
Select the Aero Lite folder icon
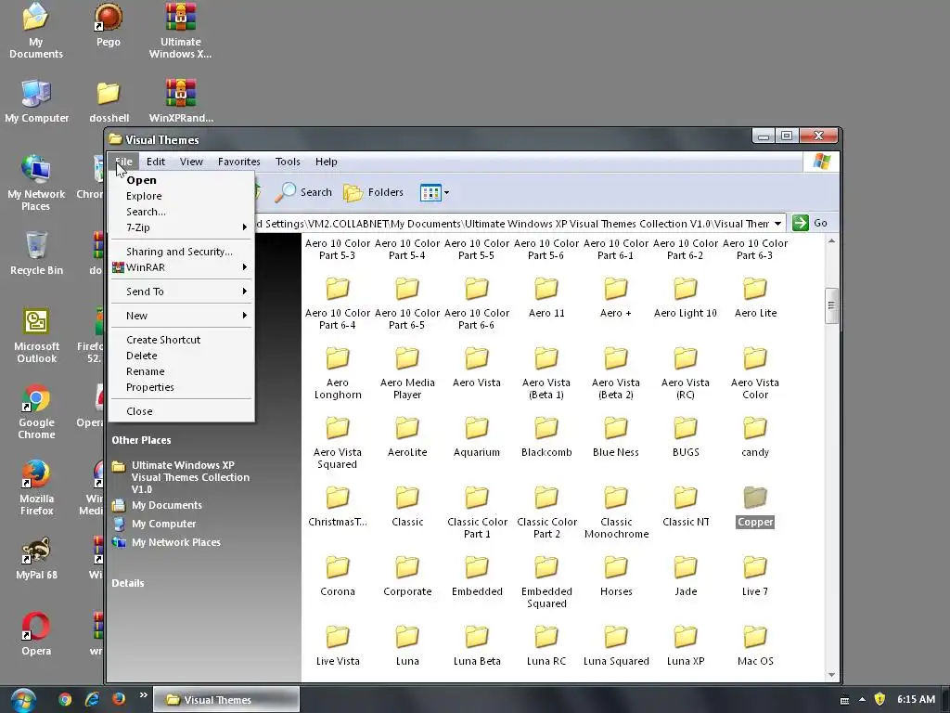click(x=755, y=289)
